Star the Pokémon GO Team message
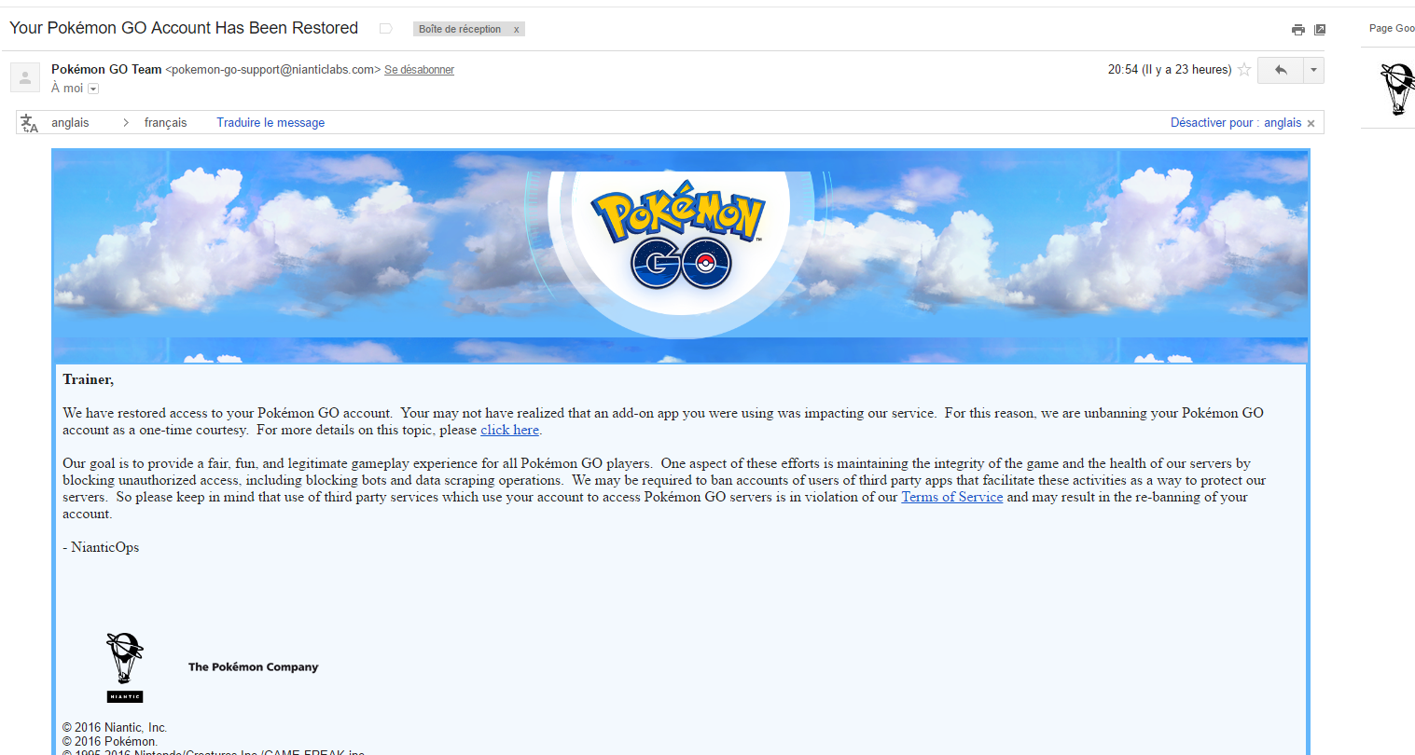The height and width of the screenshot is (755, 1415). click(x=1244, y=70)
